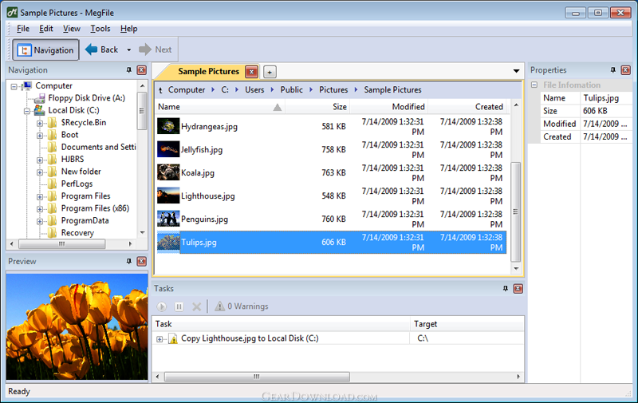
Task: Click the Pause task button
Action: click(x=179, y=306)
